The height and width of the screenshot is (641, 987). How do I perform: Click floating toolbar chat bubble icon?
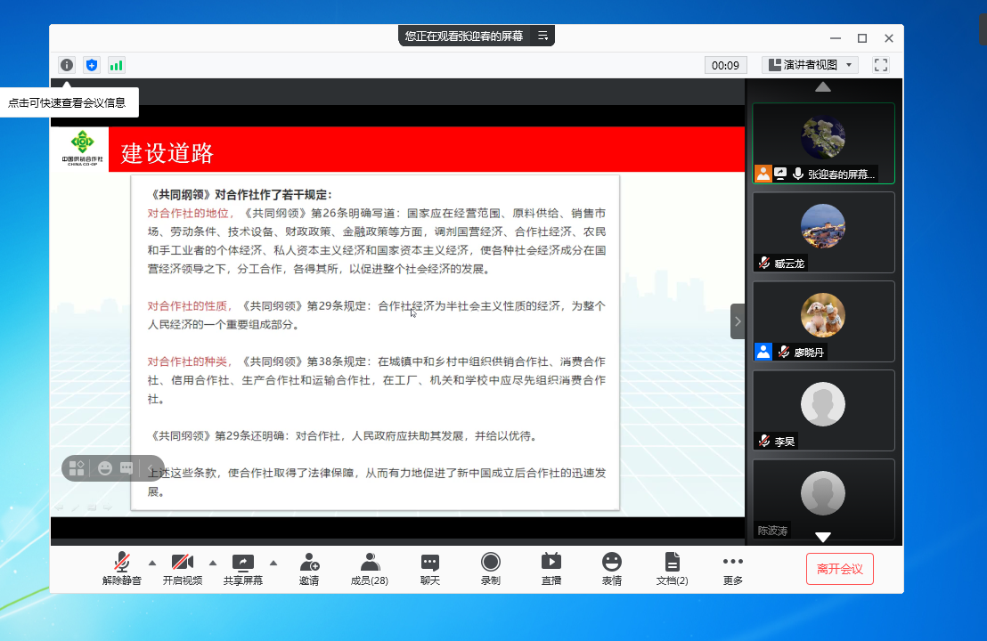126,468
